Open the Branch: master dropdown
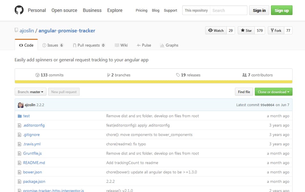The height and width of the screenshot is (192, 305). [x=31, y=92]
